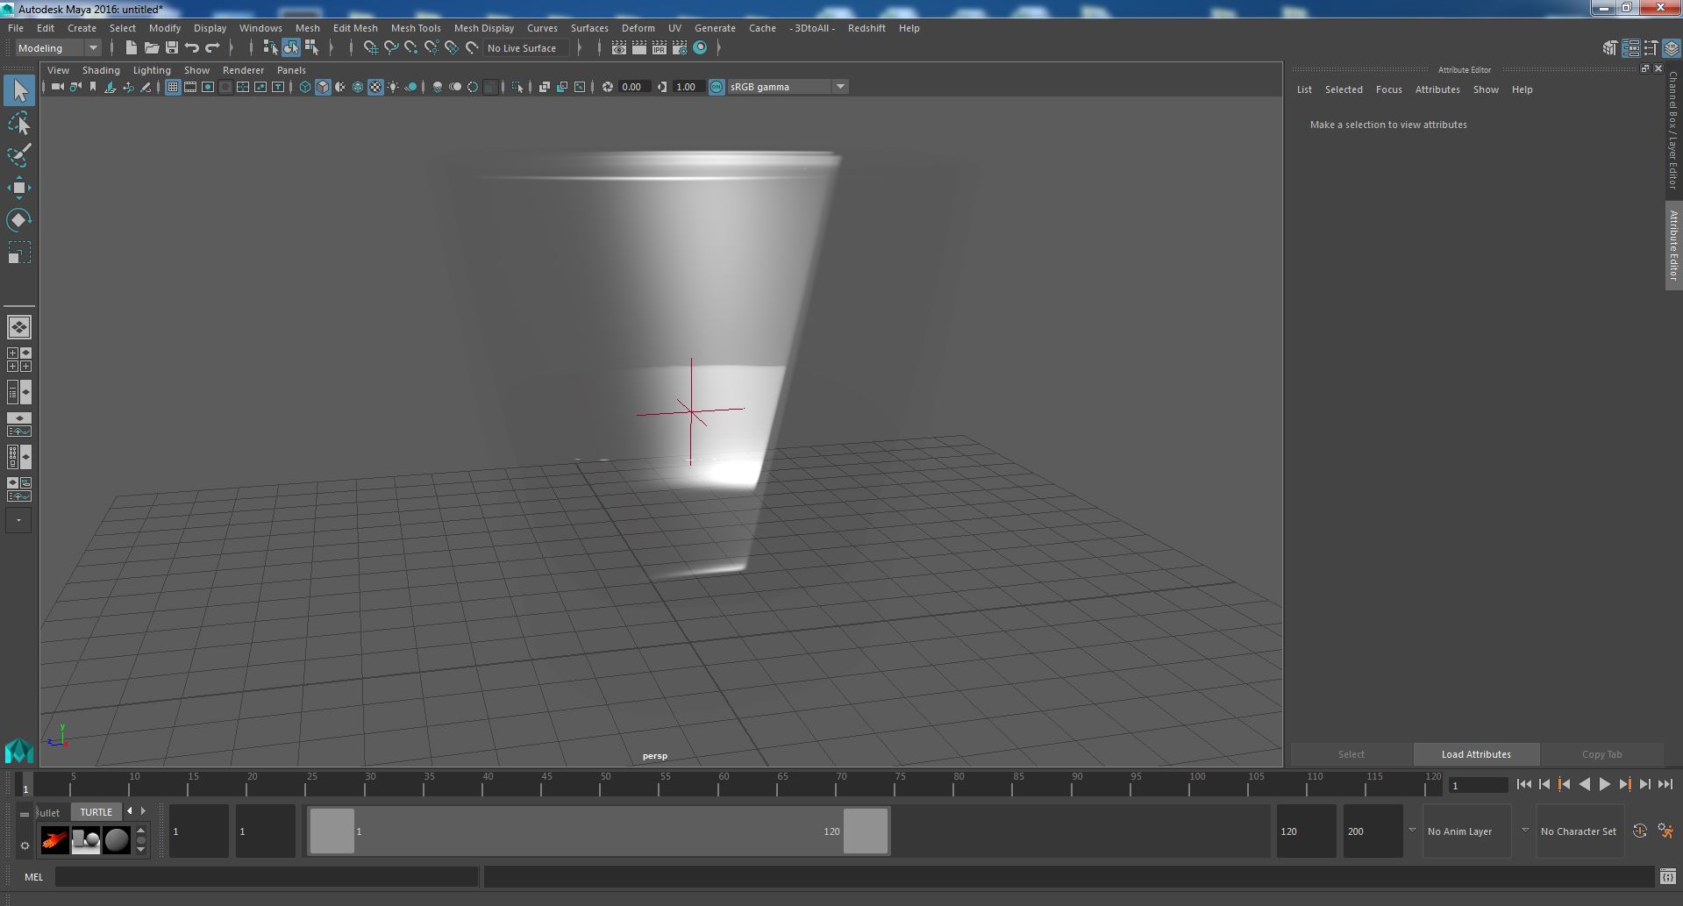Click the Select button in Attribute Editor

tap(1351, 754)
